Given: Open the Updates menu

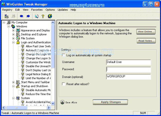Looking at the screenshot, I should [x=63, y=10].
